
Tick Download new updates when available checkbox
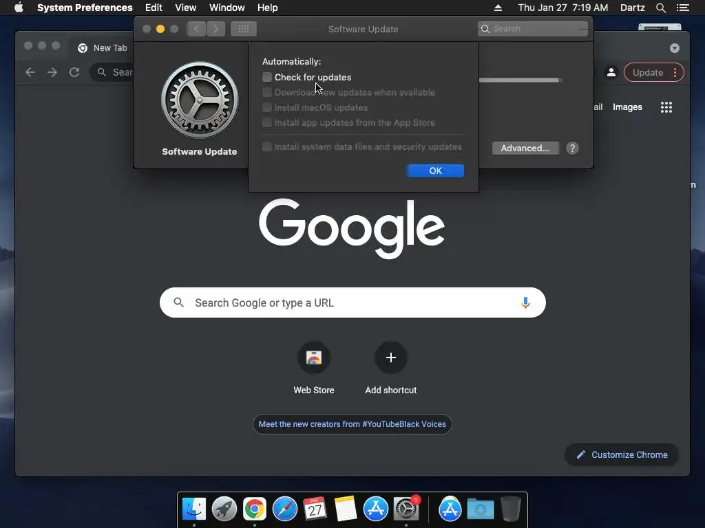click(x=267, y=93)
